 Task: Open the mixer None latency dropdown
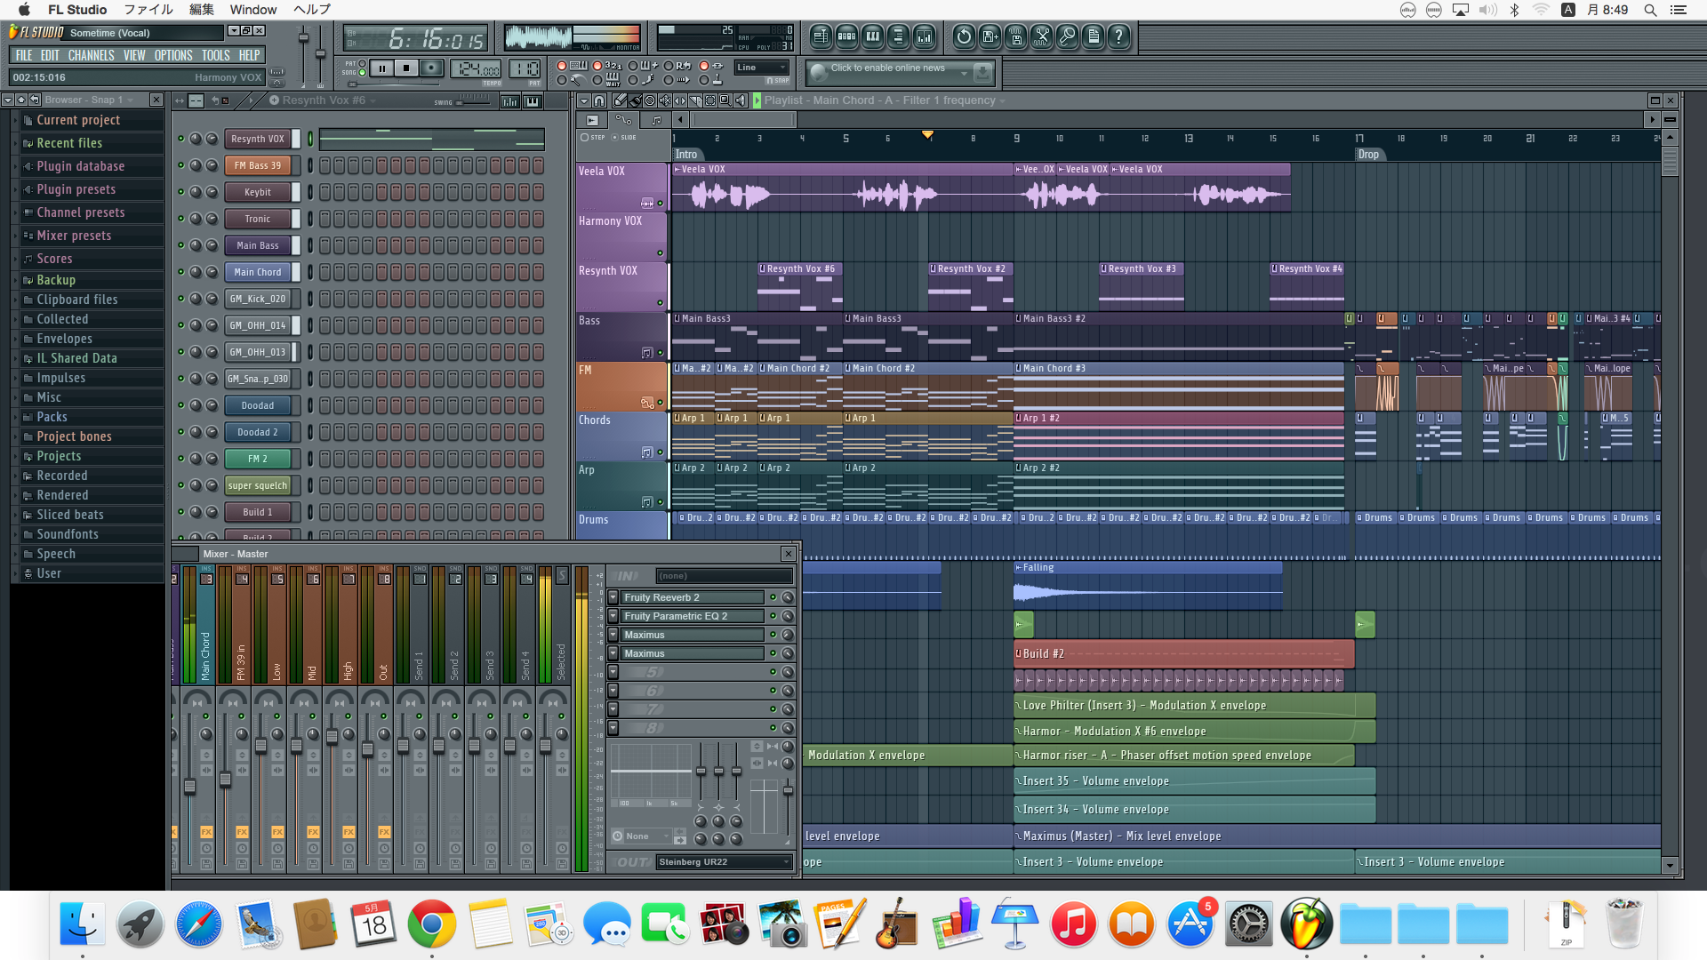click(x=648, y=836)
